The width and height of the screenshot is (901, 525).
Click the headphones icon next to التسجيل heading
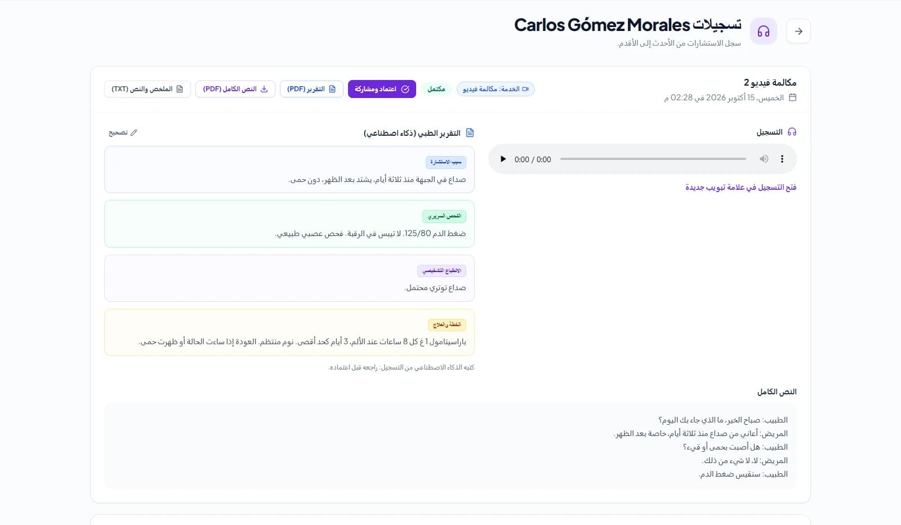tap(792, 132)
